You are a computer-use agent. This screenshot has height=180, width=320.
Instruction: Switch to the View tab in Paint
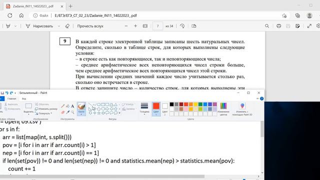24,99
